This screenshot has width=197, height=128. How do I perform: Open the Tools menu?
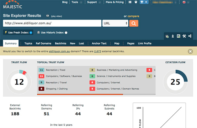75,2
